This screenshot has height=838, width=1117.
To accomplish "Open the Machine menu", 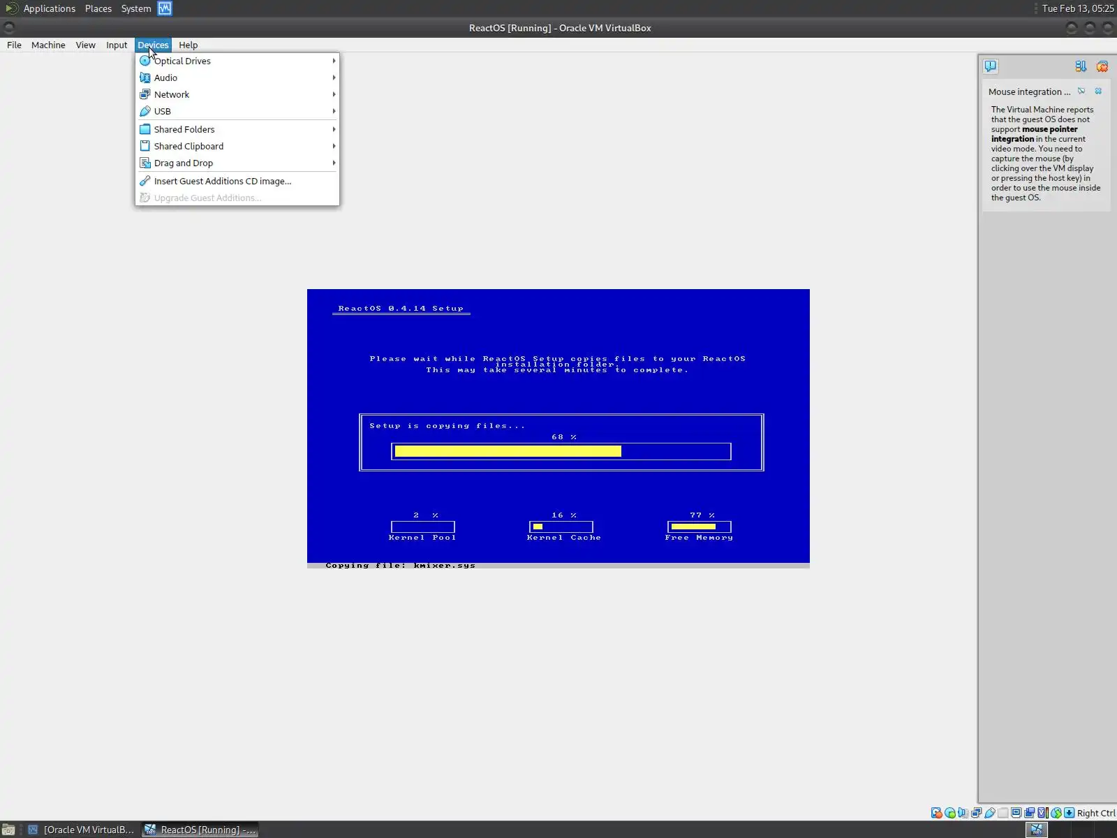I will click(x=48, y=45).
